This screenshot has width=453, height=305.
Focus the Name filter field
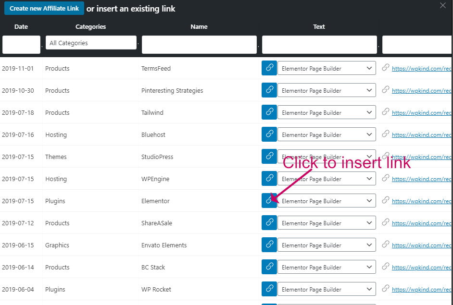[199, 45]
